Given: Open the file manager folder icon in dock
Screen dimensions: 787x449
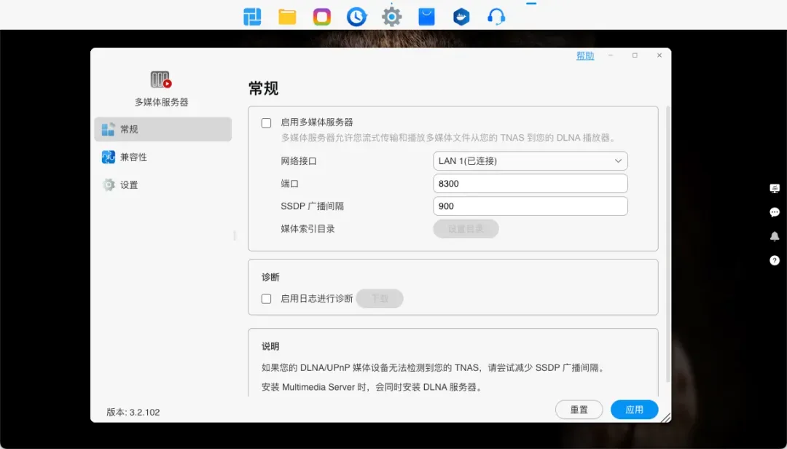Looking at the screenshot, I should pos(287,17).
